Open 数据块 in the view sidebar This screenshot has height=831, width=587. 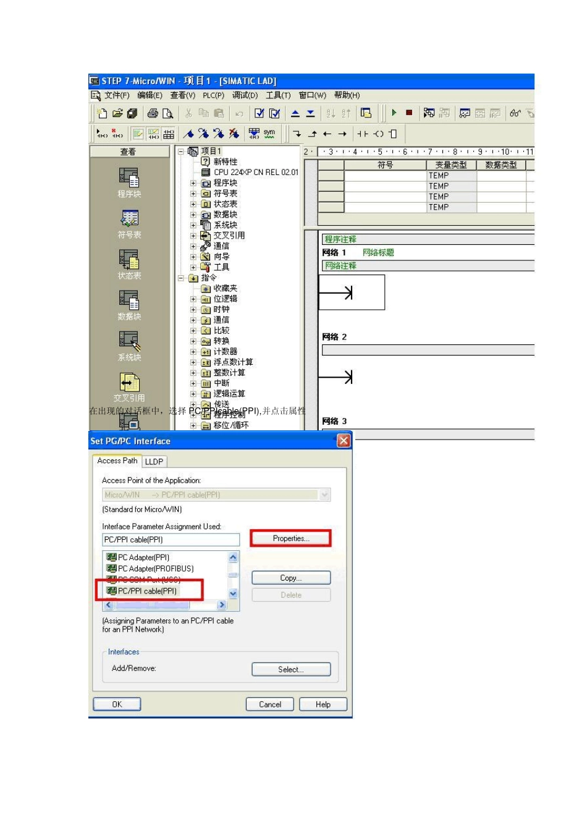tap(129, 305)
